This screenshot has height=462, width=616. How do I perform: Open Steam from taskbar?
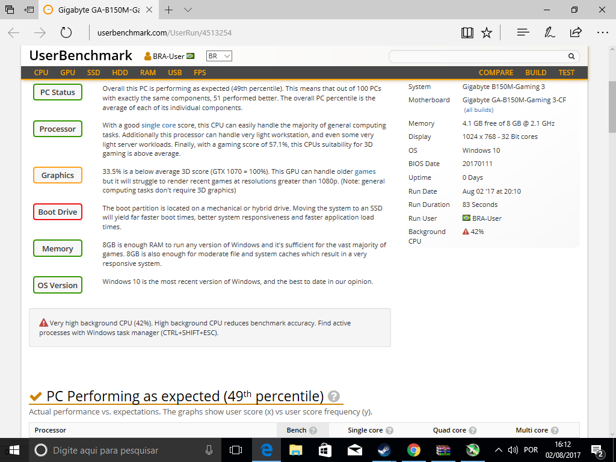pos(384,450)
